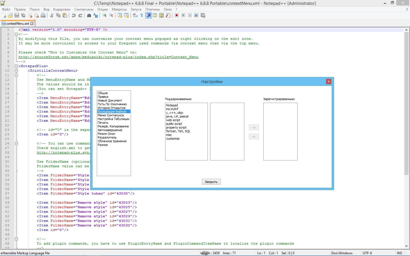The width and height of the screenshot is (410, 256).
Task: Close the contextMenu.xml tab with its X
Action: tap(32, 24)
